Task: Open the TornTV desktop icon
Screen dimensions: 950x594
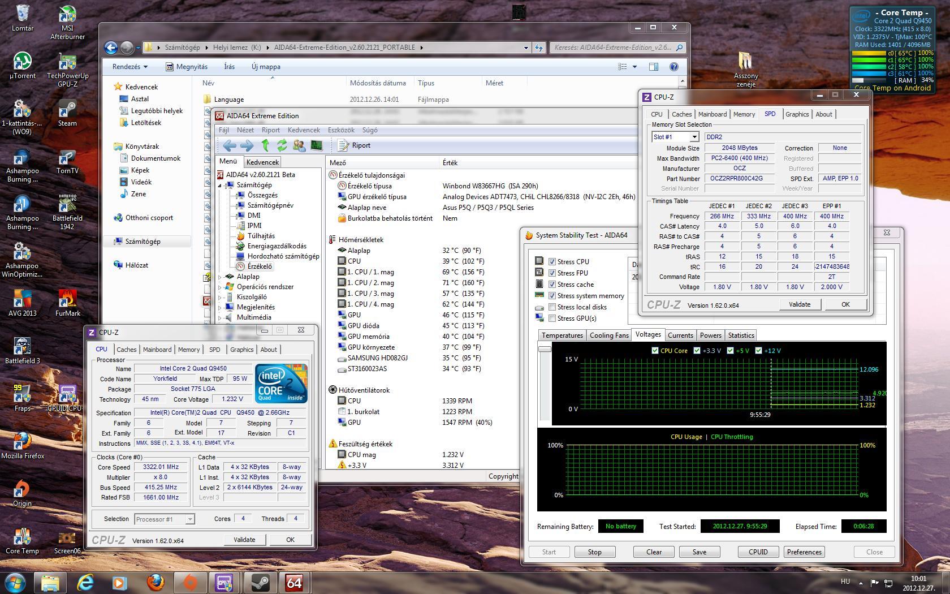Action: click(x=67, y=161)
